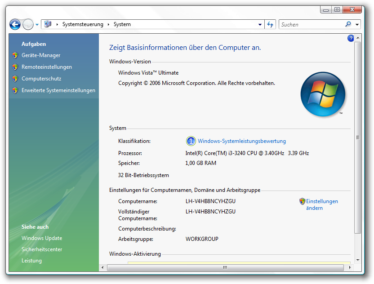The image size is (374, 284).
Task: Open Windows Update under Siehe auch
Action: (42, 238)
